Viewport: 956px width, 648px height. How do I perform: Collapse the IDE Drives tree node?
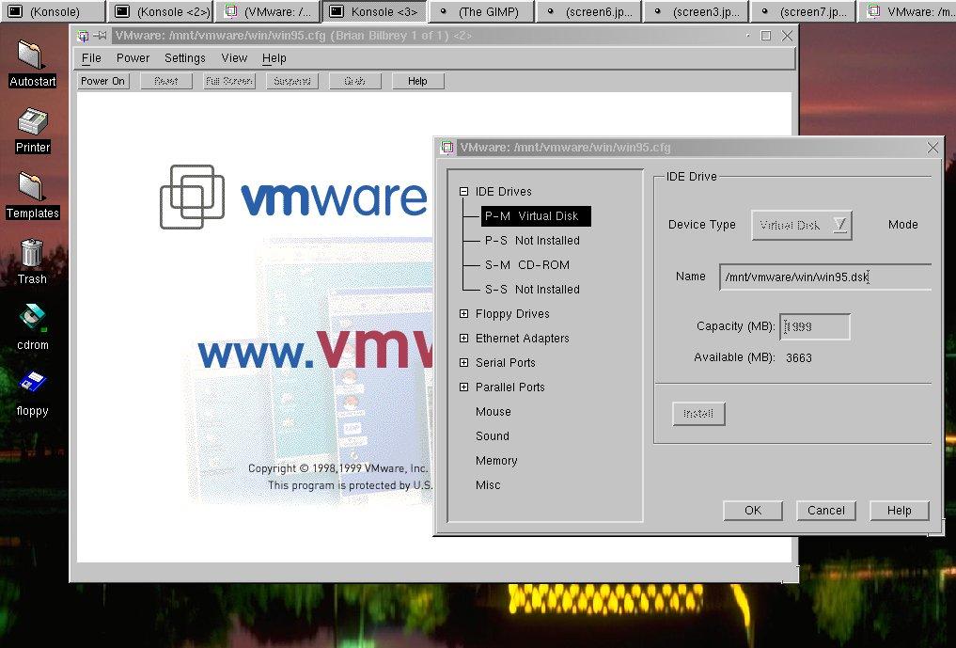(x=463, y=192)
